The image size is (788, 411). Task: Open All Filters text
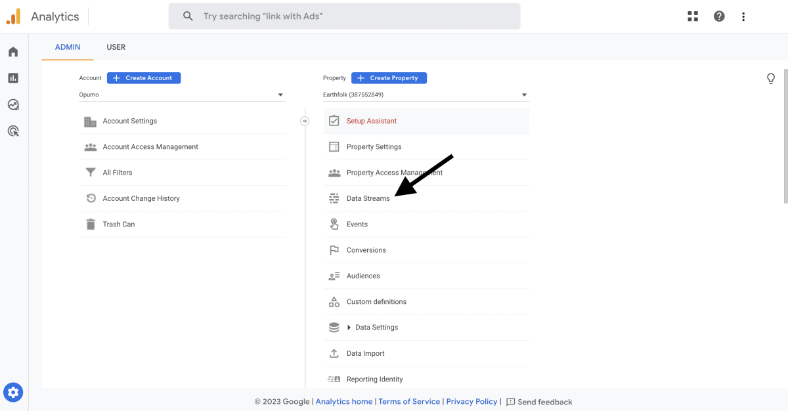pos(118,173)
